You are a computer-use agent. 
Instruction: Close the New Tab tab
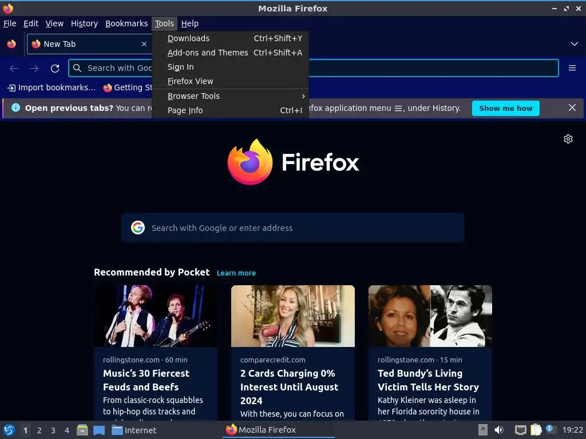[144, 44]
